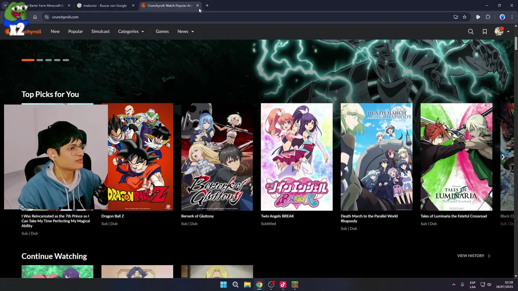Open VIEW HISTORY link
The height and width of the screenshot is (291, 518).
pyautogui.click(x=473, y=256)
